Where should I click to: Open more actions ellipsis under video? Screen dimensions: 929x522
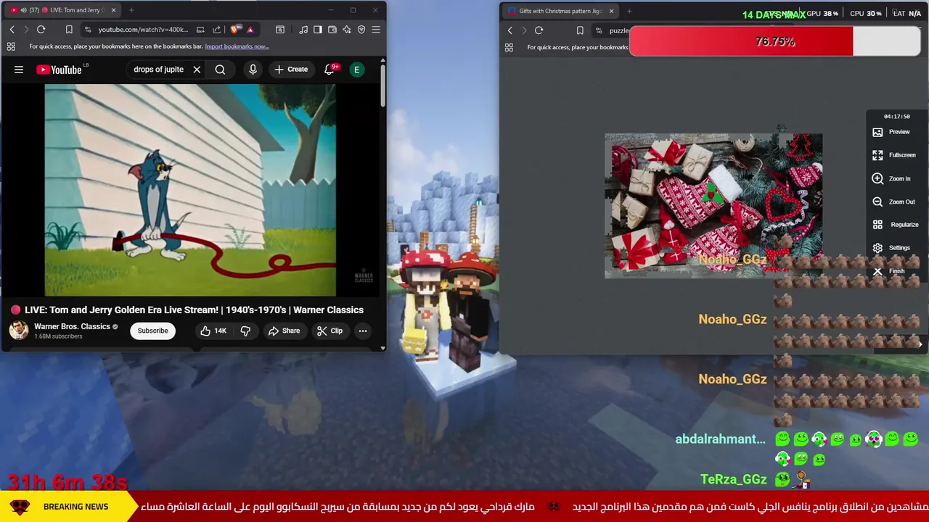[x=363, y=331]
